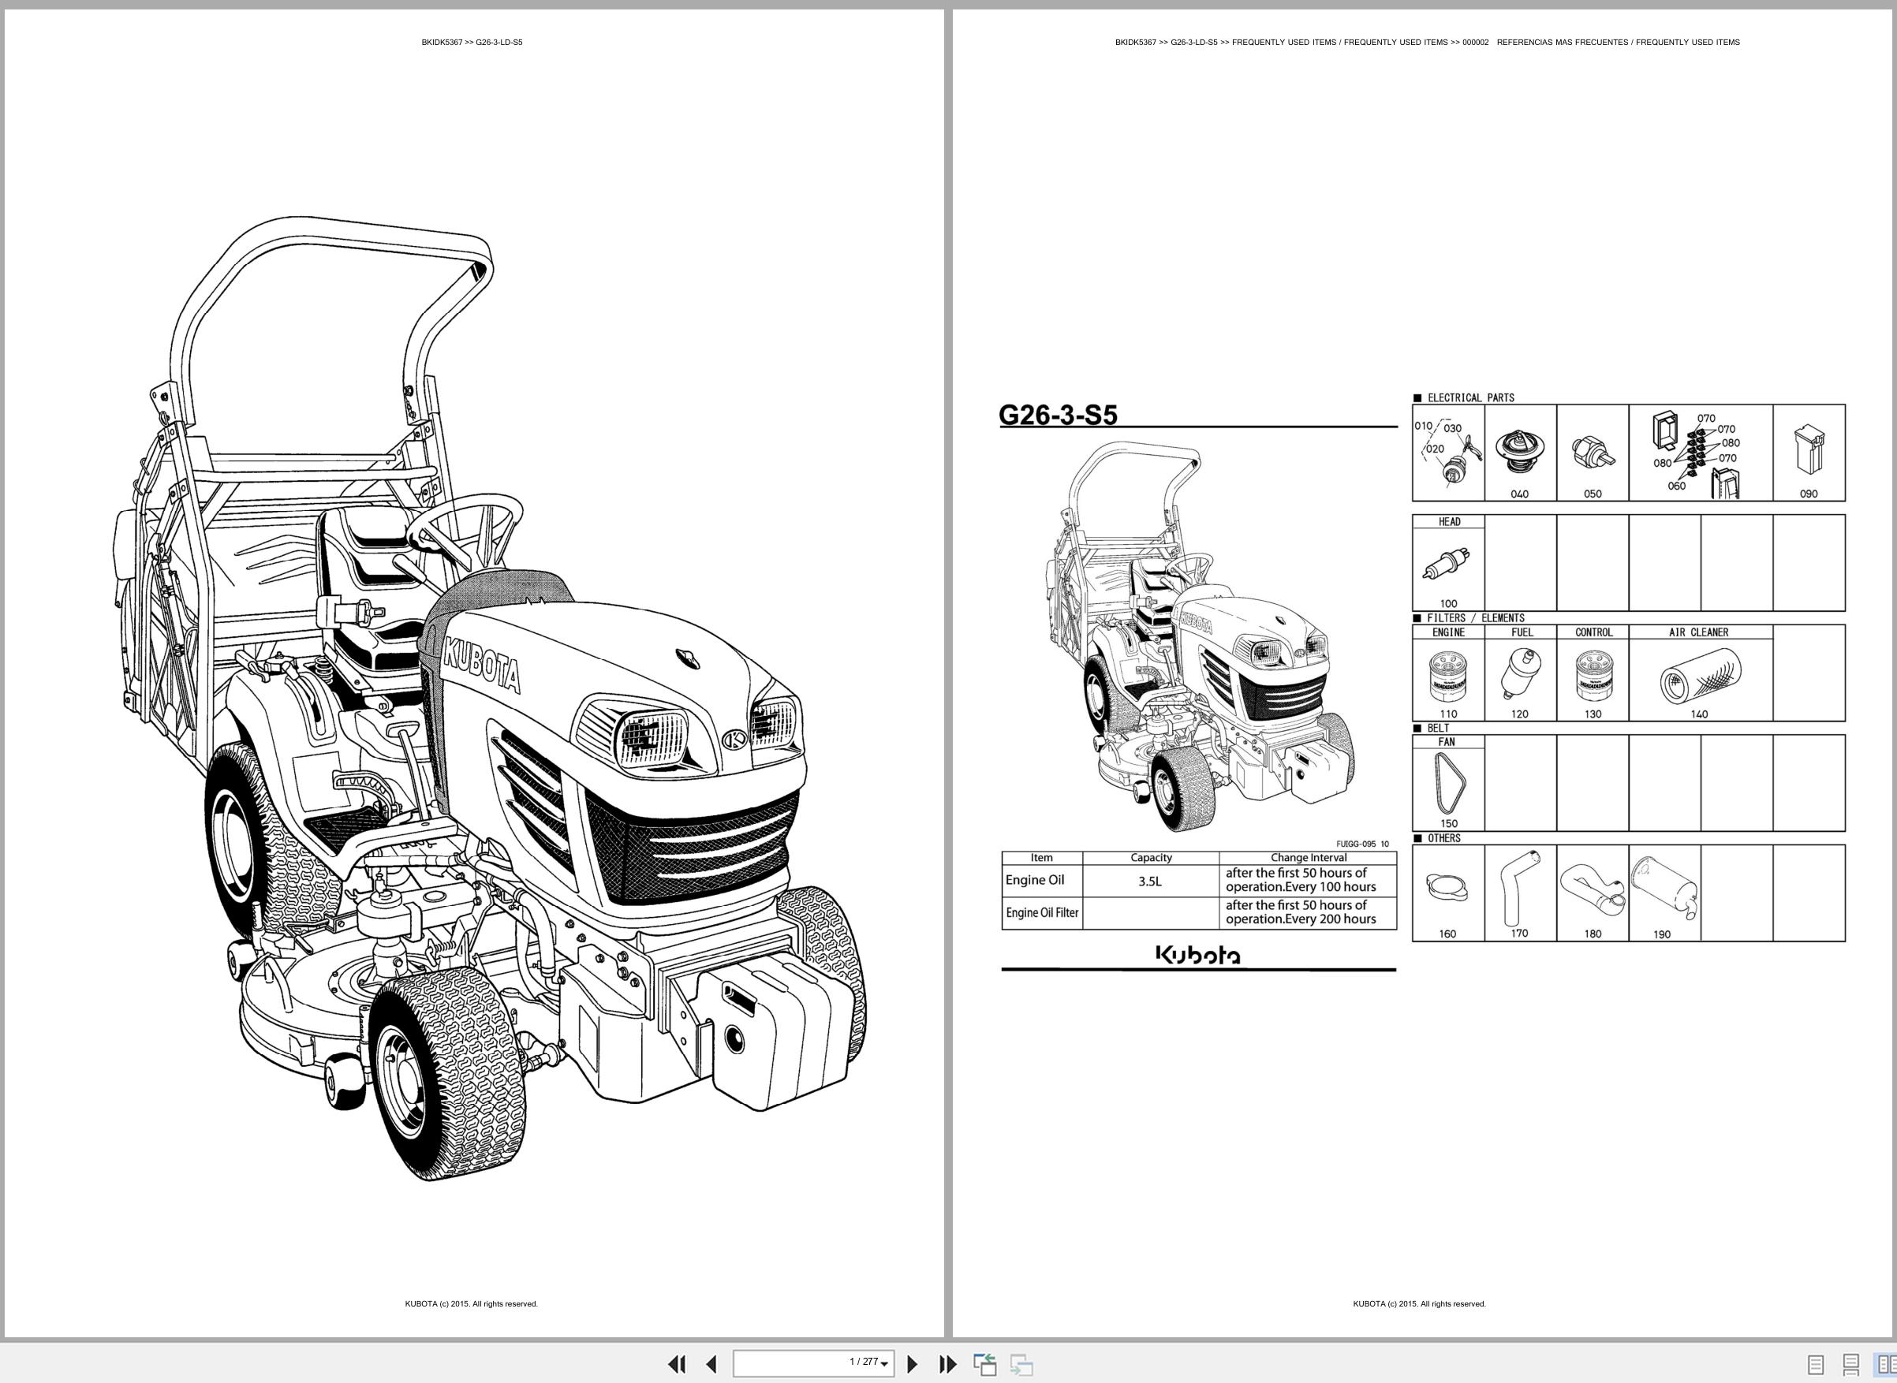This screenshot has height=1383, width=1897.
Task: Click the small G26-3-S5 mower illustration
Action: point(1200,637)
